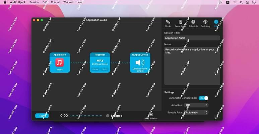Select the Info sidebar tab
259x134 pixels.
click(216, 23)
